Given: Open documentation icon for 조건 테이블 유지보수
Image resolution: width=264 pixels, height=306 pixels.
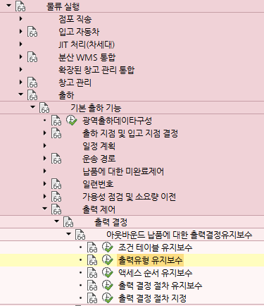Looking at the screenshot, I should click(x=92, y=247).
